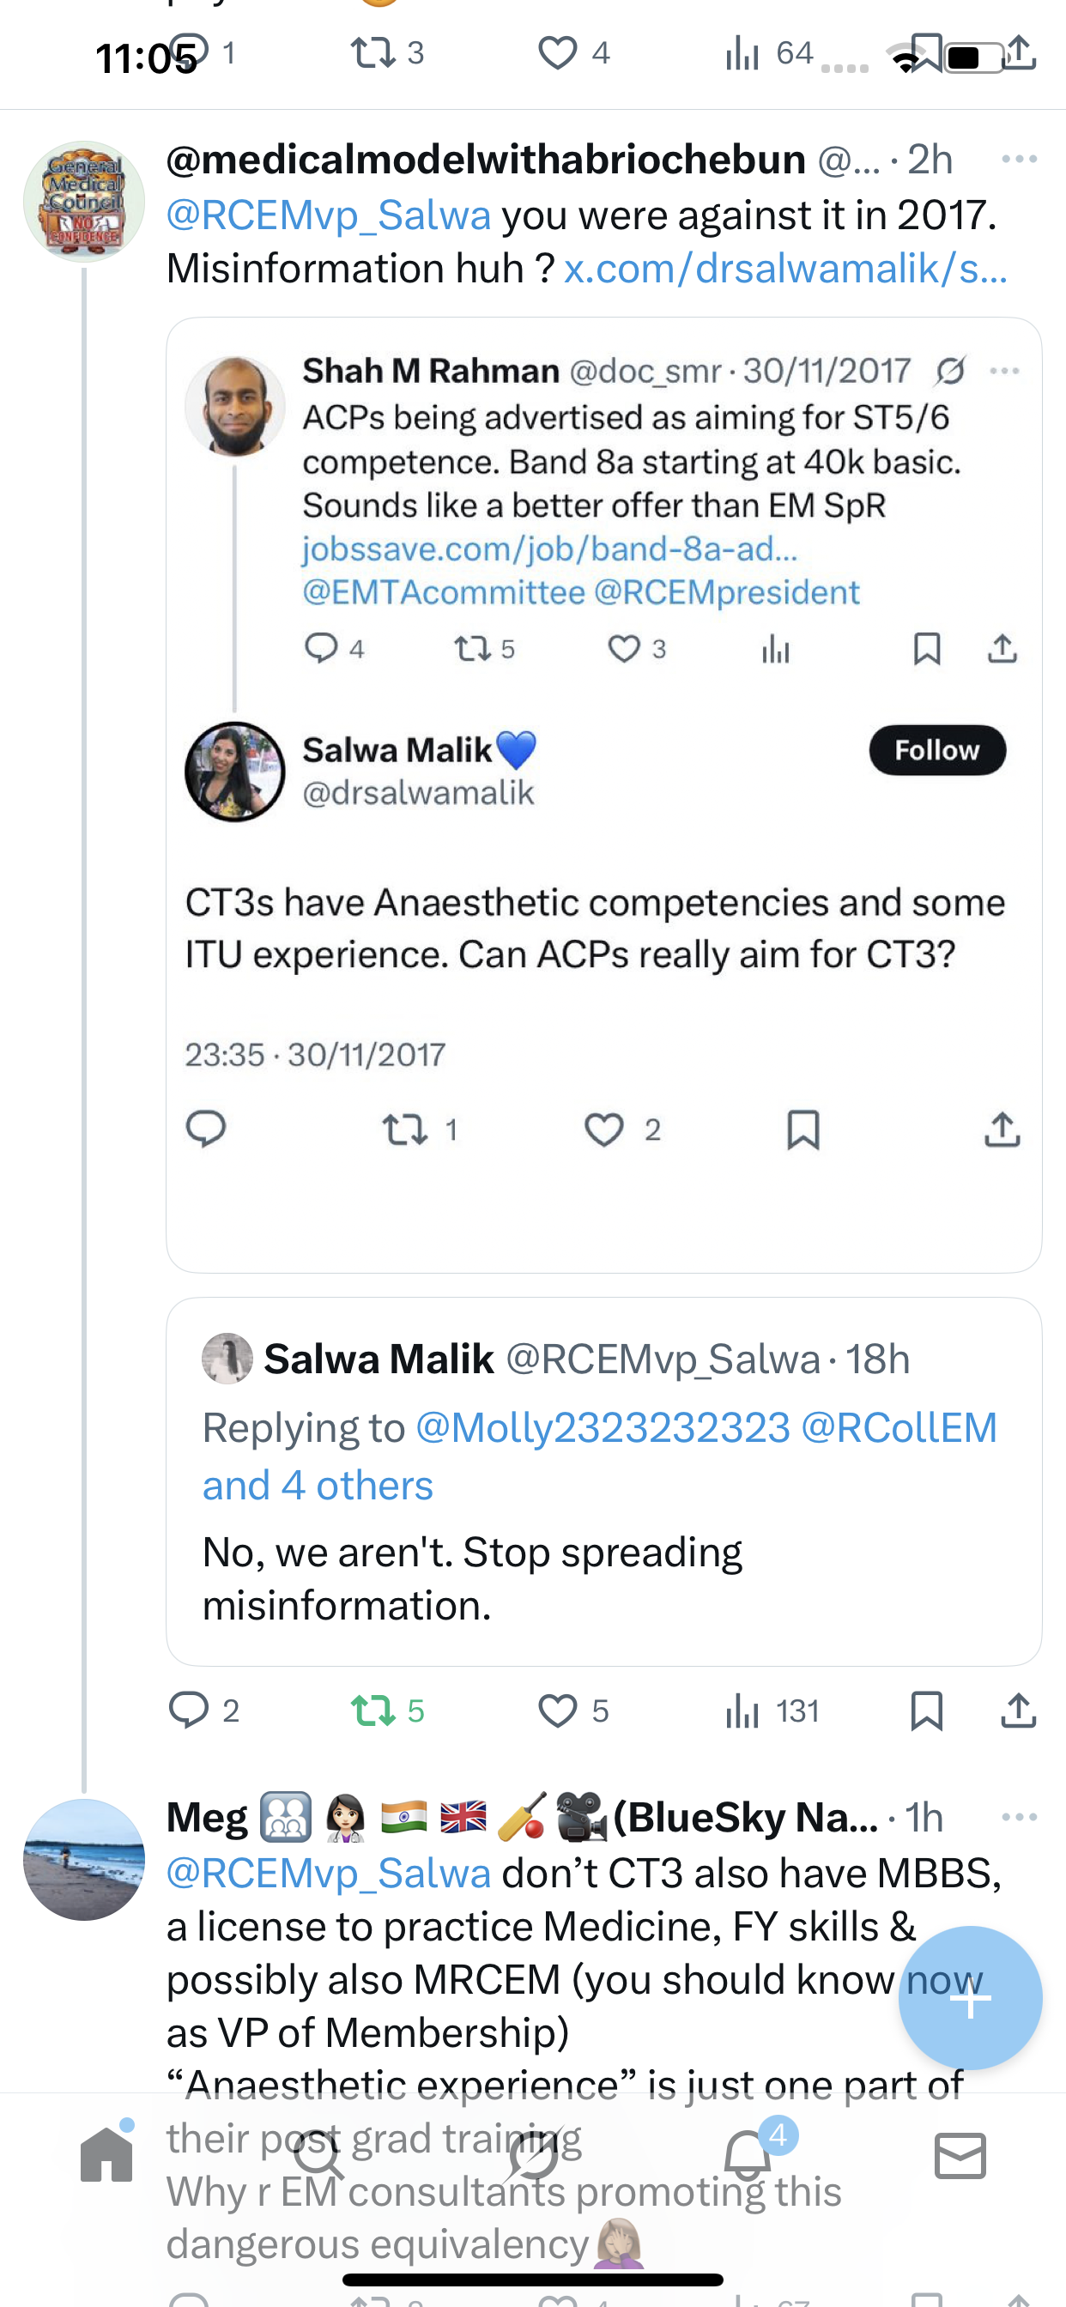Open the Home tab in bottom bar
The image size is (1066, 2307).
point(106,2155)
